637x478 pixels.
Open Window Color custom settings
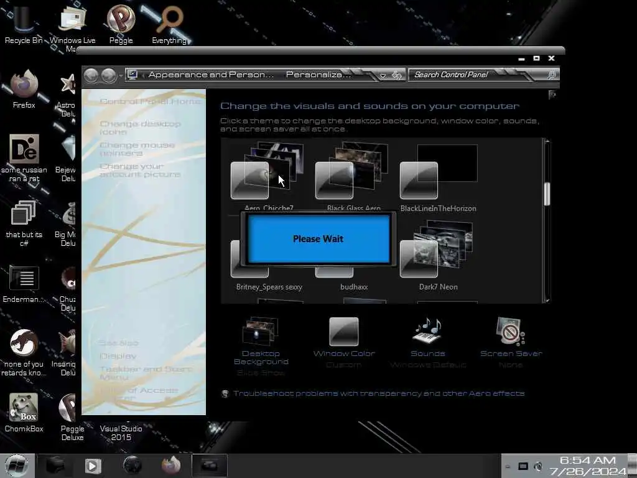(343, 342)
